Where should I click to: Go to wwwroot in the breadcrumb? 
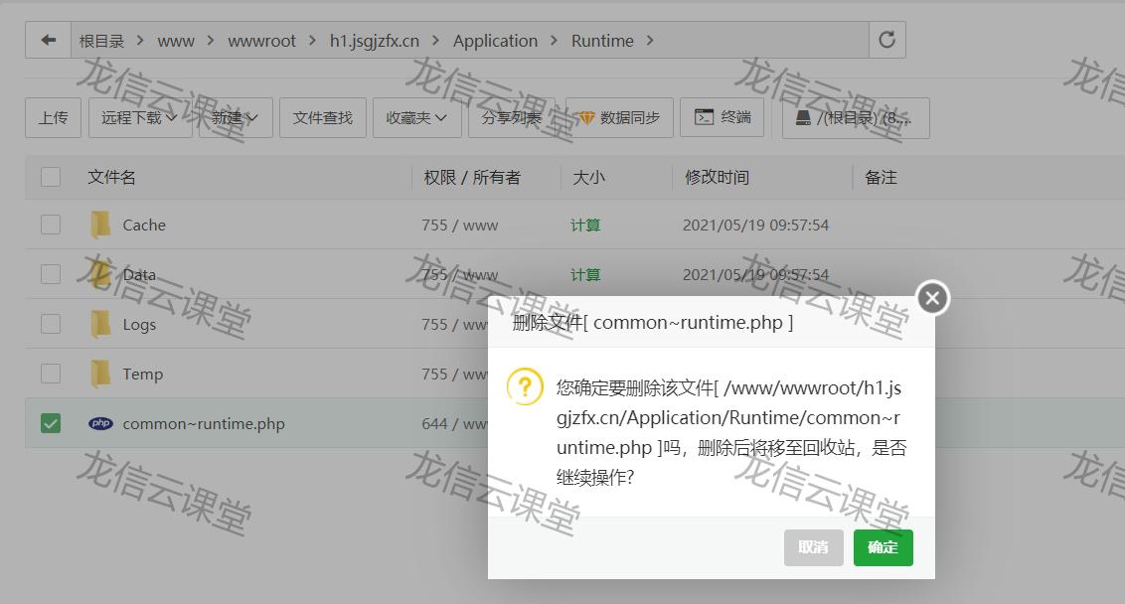point(261,41)
